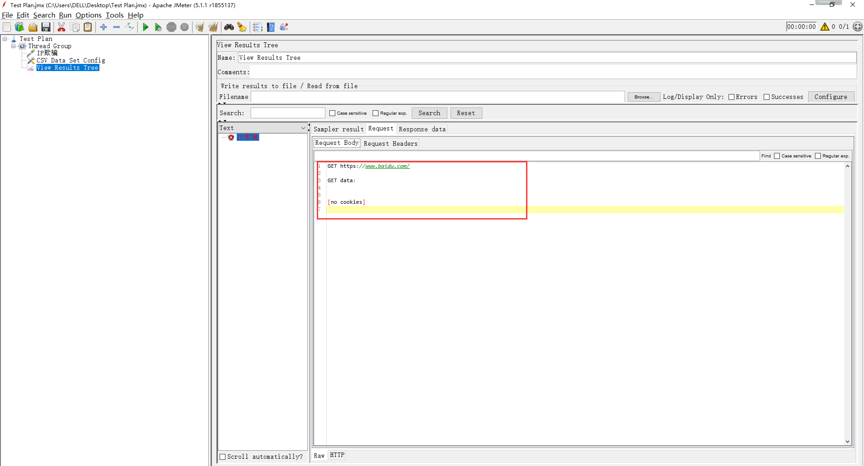
Task: Click the Generate Heap Dump icon at toolbar end
Action: click(284, 27)
